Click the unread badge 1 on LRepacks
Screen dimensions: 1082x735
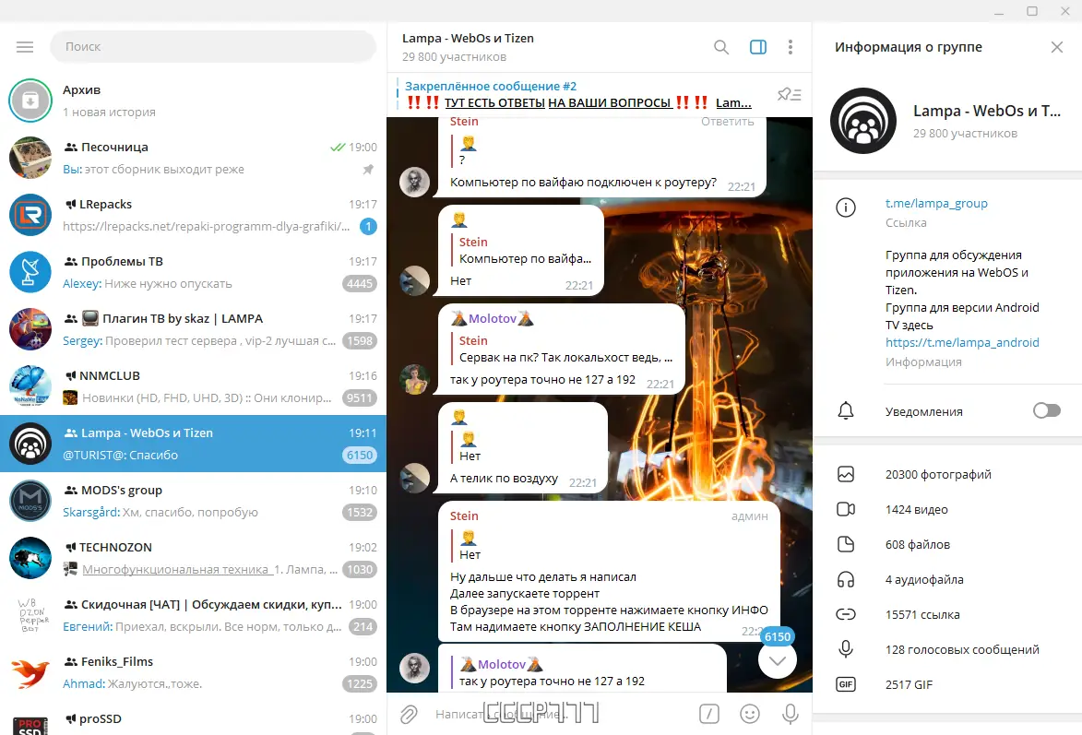click(x=368, y=226)
